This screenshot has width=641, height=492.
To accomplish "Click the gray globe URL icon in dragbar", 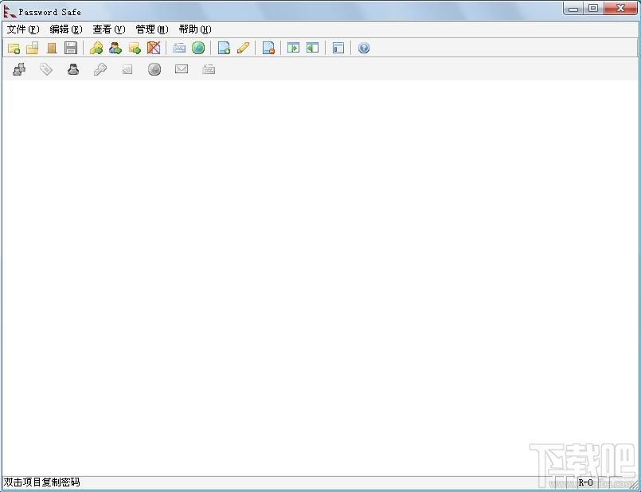I will coord(154,69).
